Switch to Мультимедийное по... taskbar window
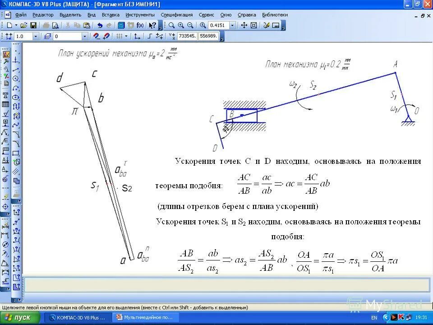This screenshot has height=325, width=433. pos(146,318)
